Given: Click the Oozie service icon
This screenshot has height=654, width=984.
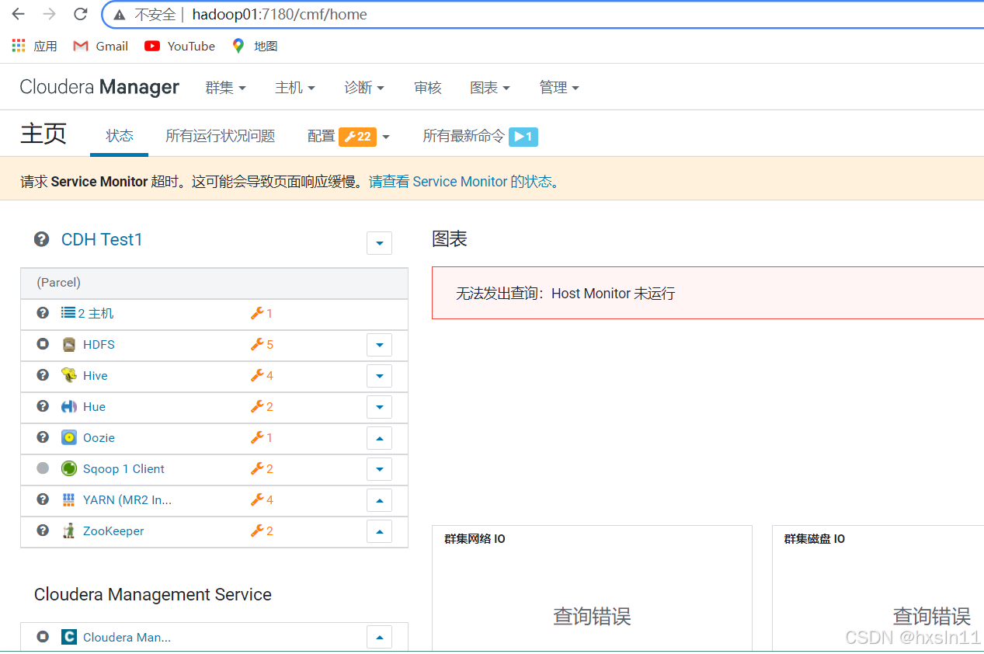Looking at the screenshot, I should [x=69, y=437].
